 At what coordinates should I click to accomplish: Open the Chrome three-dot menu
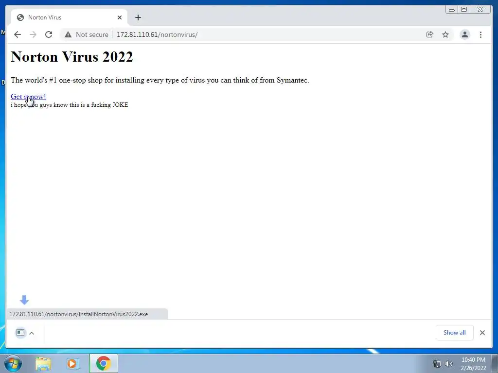point(480,34)
